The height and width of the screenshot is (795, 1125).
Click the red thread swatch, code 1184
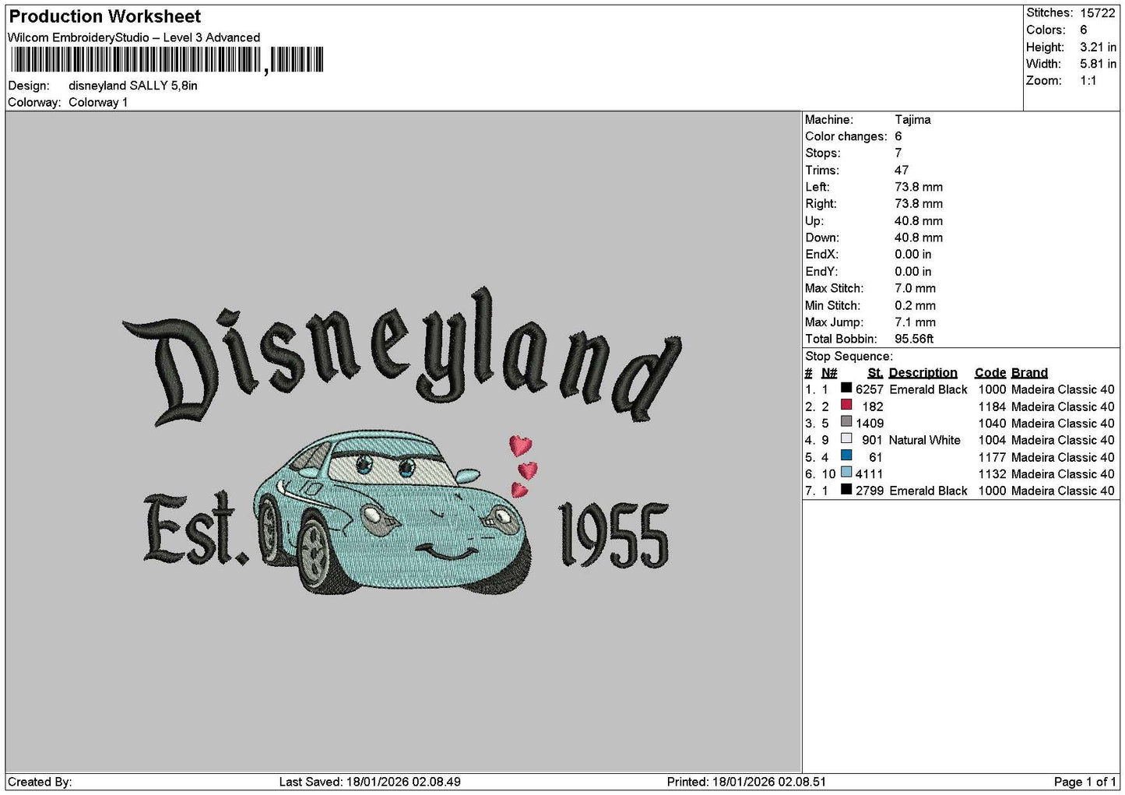tap(846, 405)
